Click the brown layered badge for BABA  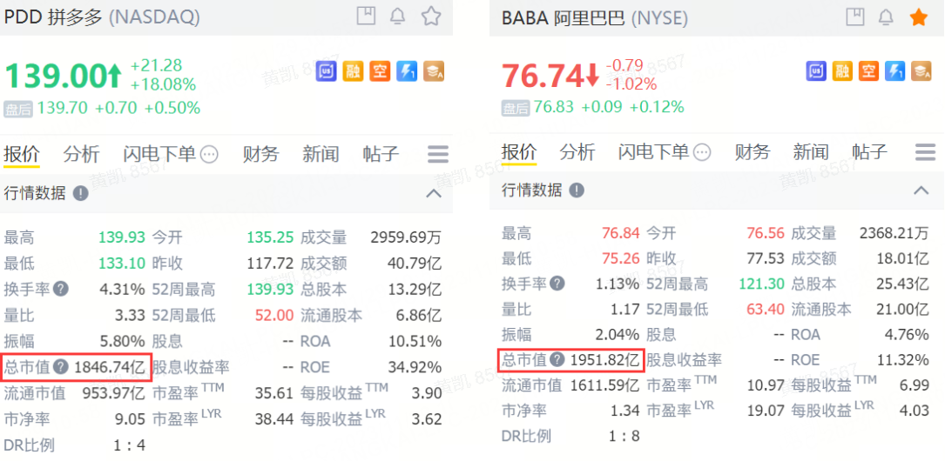pyautogui.click(x=921, y=71)
